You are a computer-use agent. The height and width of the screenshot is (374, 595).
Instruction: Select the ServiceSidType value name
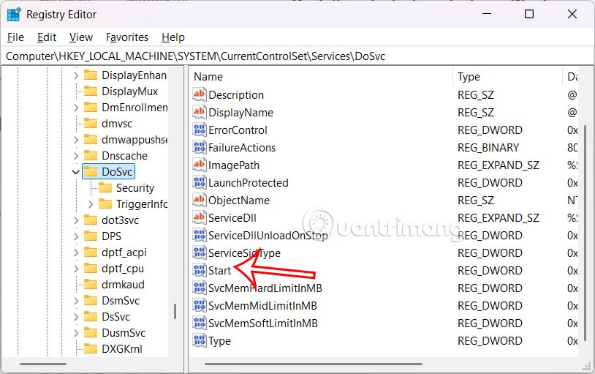point(244,253)
